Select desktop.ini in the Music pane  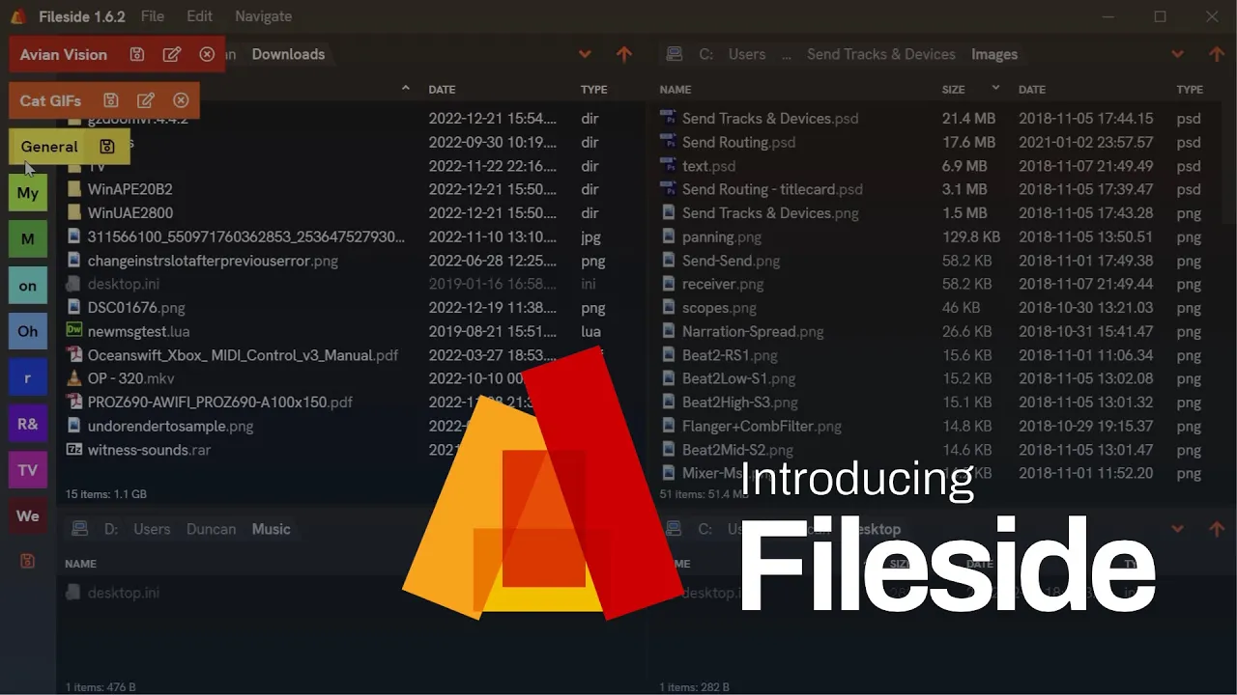pos(123,593)
